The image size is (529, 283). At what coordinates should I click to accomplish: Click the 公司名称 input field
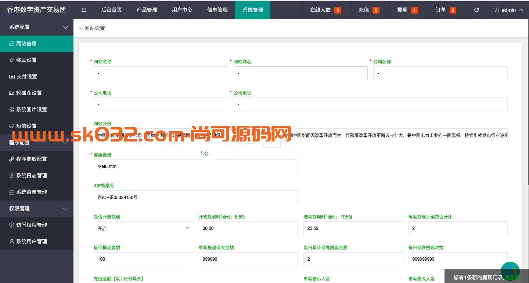click(x=440, y=73)
